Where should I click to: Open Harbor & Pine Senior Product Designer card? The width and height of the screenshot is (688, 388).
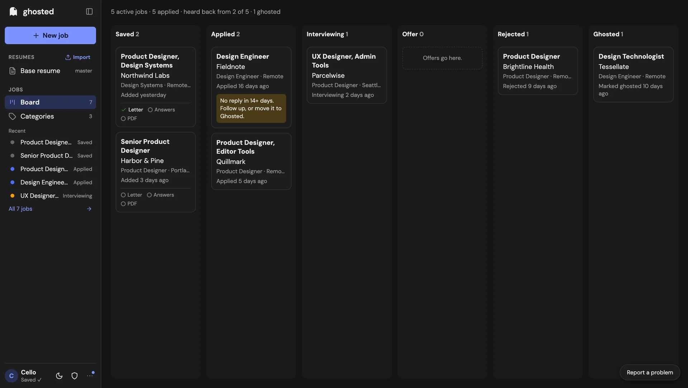point(156,172)
